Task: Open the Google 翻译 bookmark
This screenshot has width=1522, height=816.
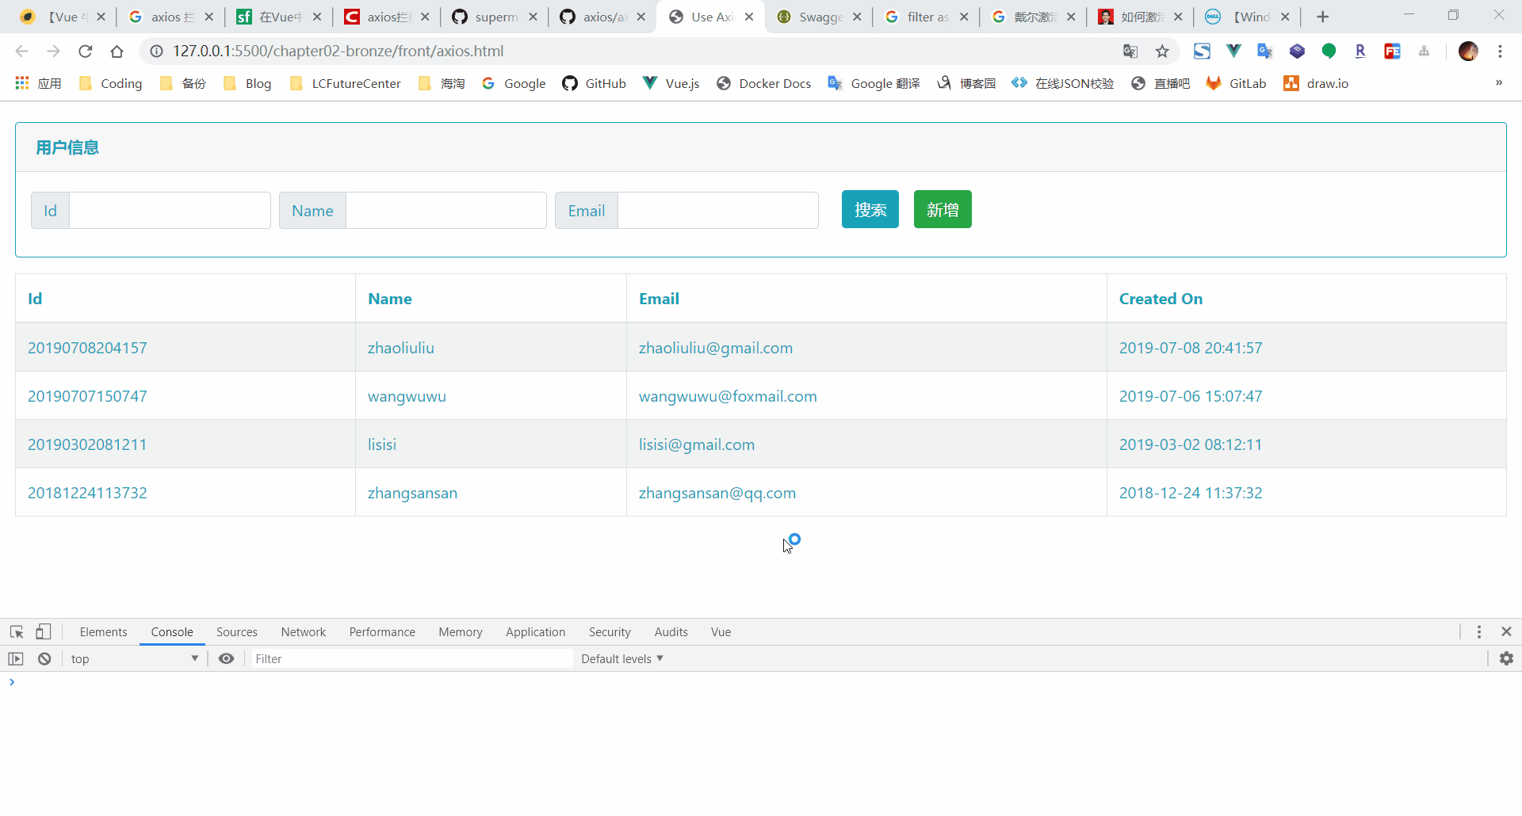Action: 874,83
